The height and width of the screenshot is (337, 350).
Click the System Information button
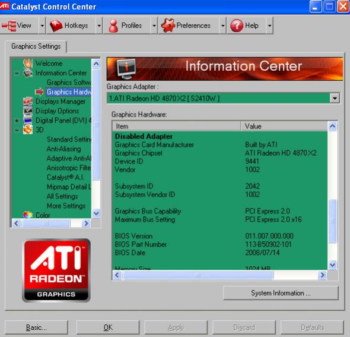click(x=281, y=293)
